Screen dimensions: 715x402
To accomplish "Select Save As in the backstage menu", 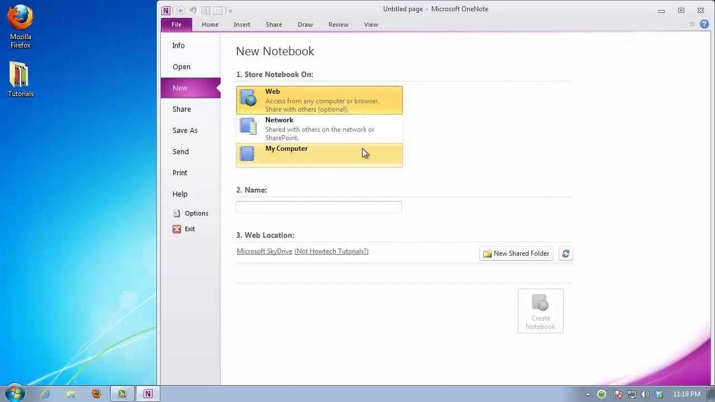I will (190, 131).
